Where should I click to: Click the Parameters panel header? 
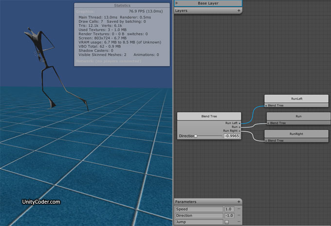click(208, 202)
